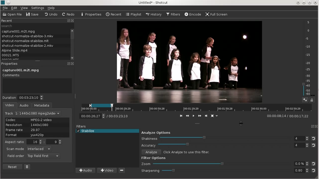Switch to the Audio properties tab
This screenshot has height=179, width=319.
24,105
